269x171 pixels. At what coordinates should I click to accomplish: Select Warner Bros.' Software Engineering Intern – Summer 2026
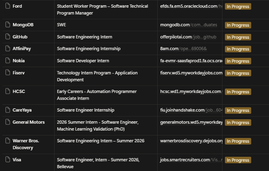coord(106,144)
